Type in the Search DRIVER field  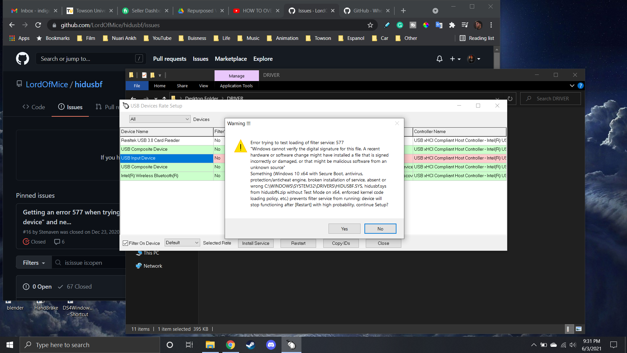[x=552, y=98]
